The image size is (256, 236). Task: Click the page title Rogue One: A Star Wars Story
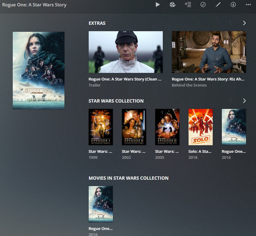(x=34, y=5)
